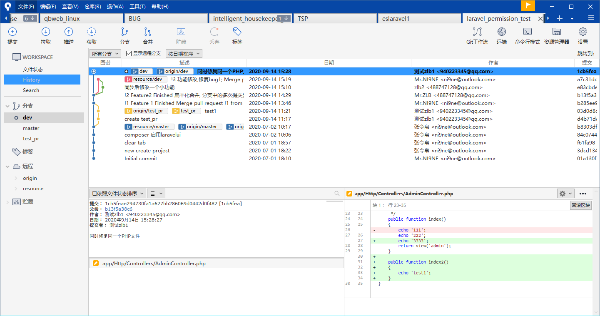Viewport: 600px width, 316px height.
Task: Open the 已依照文件状态排序 dropdown
Action: pyautogui.click(x=117, y=193)
